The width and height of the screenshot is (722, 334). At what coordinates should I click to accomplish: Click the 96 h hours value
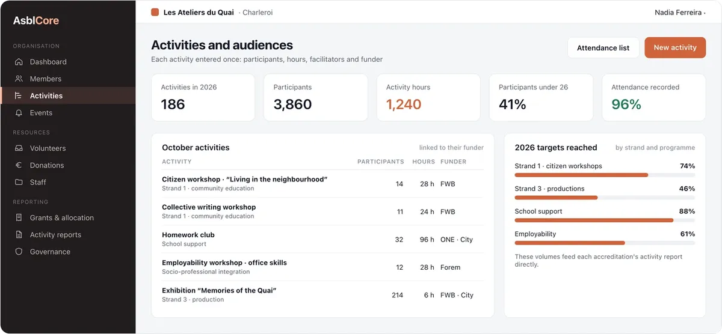427,240
